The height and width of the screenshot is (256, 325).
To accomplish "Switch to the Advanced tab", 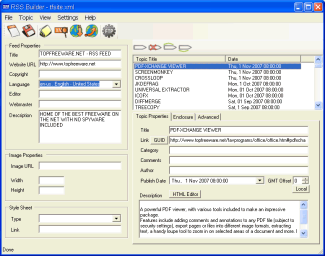I will pyautogui.click(x=208, y=117).
